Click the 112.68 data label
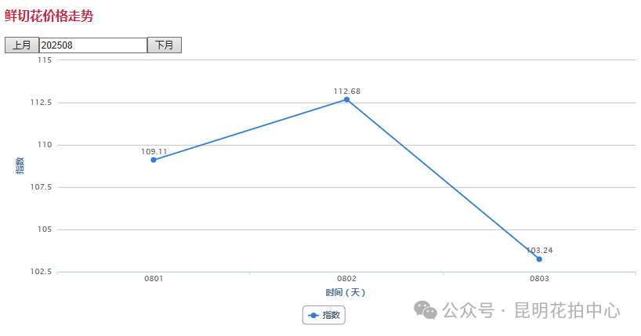Viewport: 641px width, 336px height. (346, 92)
